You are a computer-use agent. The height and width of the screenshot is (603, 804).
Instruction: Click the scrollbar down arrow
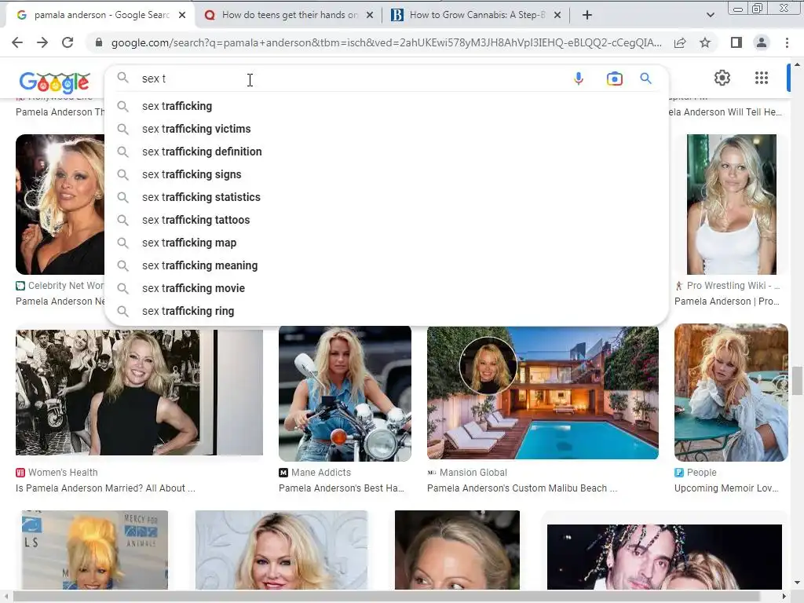point(797,583)
